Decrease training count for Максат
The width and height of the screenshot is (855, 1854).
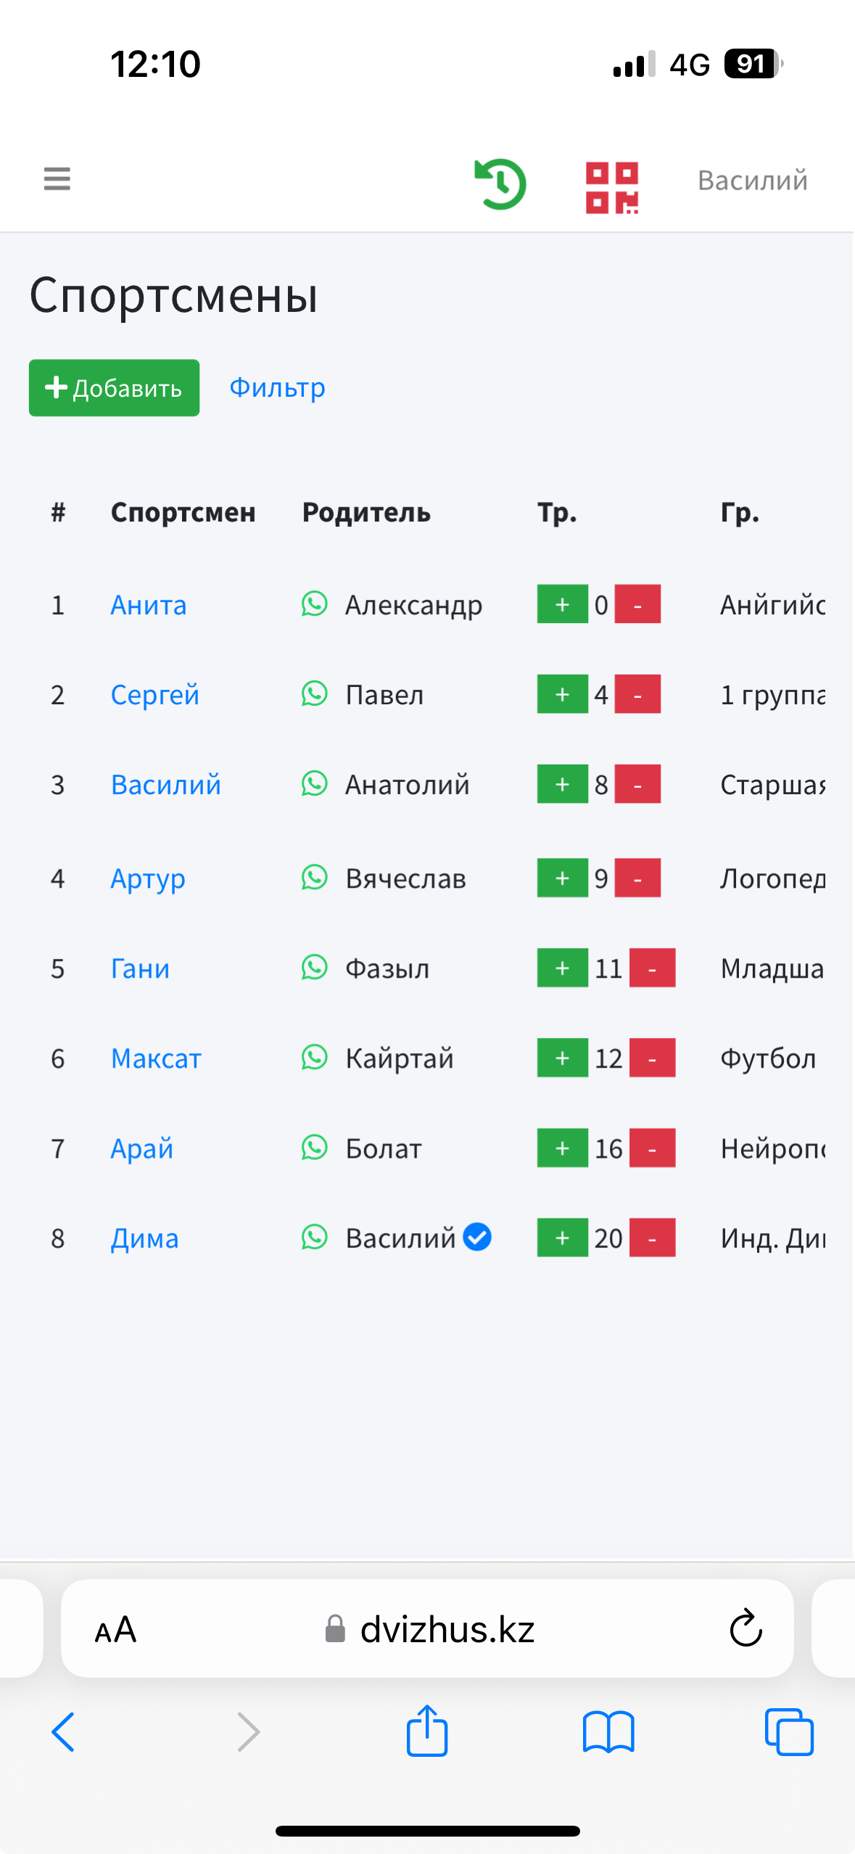pyautogui.click(x=652, y=1058)
